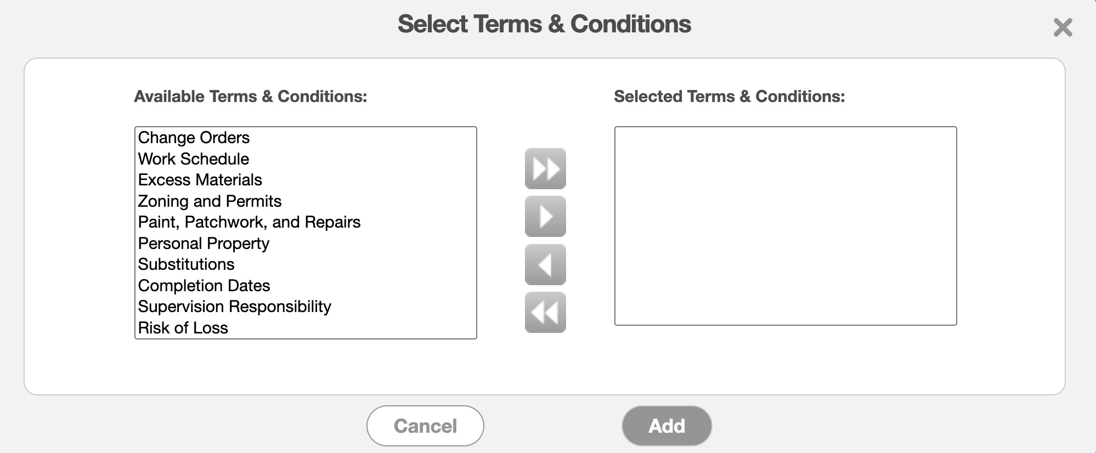Screen dimensions: 1096x453
Task: Click the Add button
Action: click(x=666, y=426)
